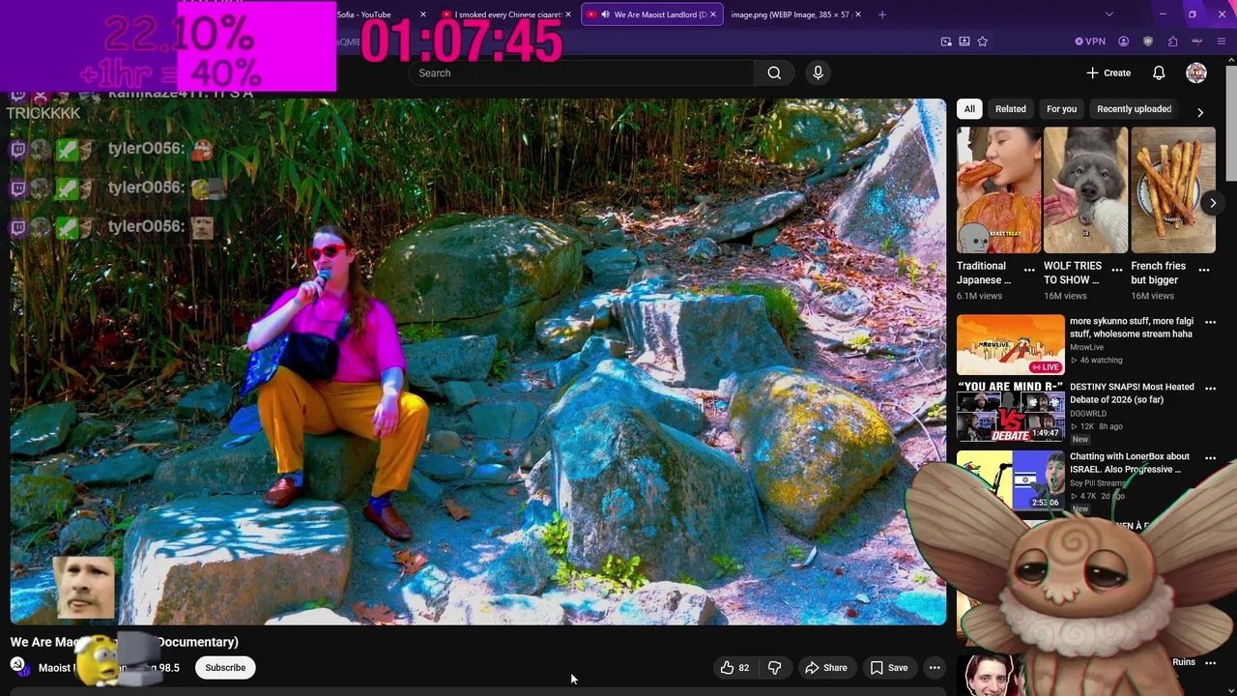This screenshot has height=696, width=1237.
Task: Show more filter chips with right chevron
Action: click(x=1200, y=112)
